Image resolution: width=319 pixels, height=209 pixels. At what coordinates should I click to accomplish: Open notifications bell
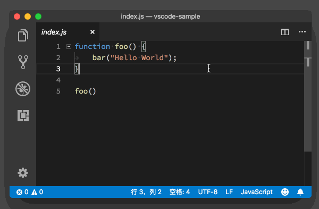pos(300,192)
